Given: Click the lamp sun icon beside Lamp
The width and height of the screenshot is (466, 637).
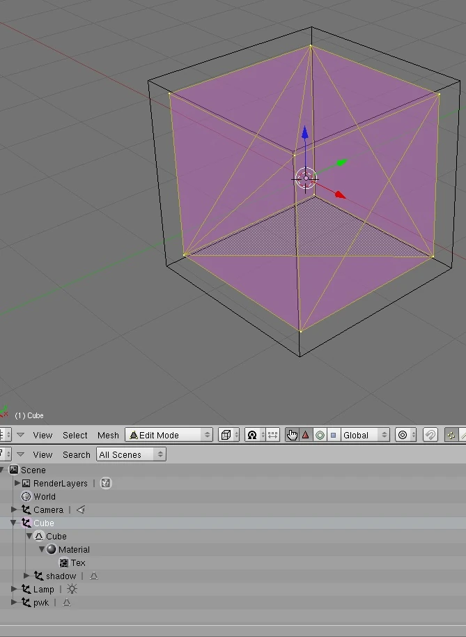Looking at the screenshot, I should click(72, 589).
